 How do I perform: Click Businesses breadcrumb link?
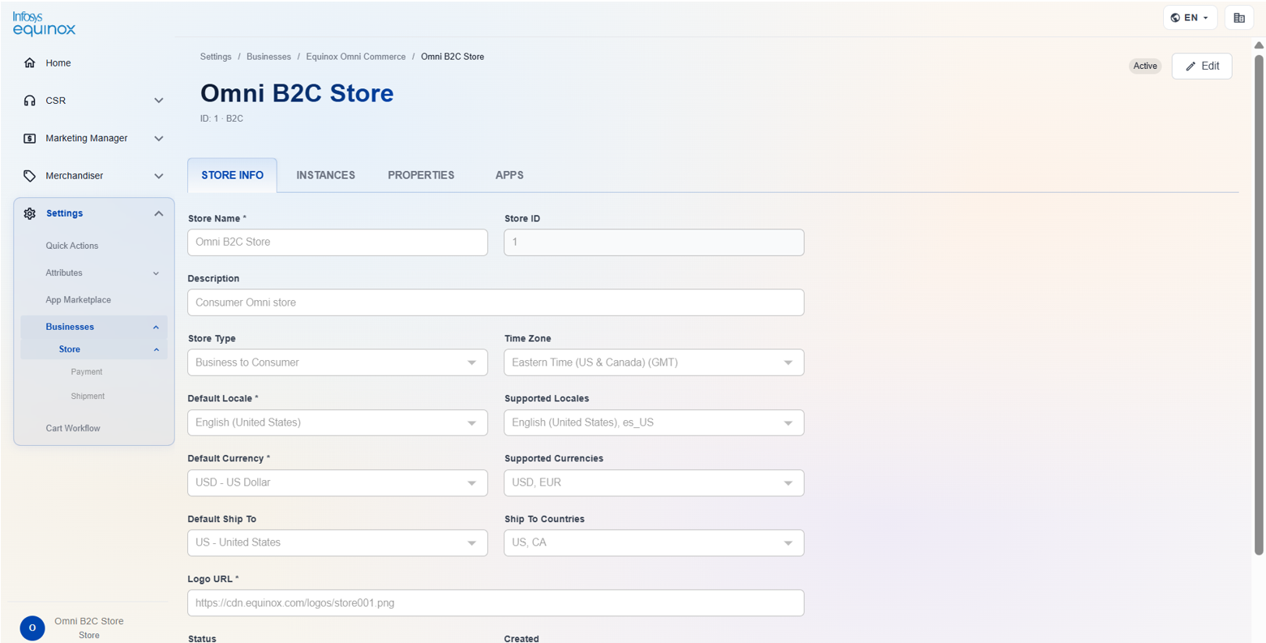tap(268, 57)
